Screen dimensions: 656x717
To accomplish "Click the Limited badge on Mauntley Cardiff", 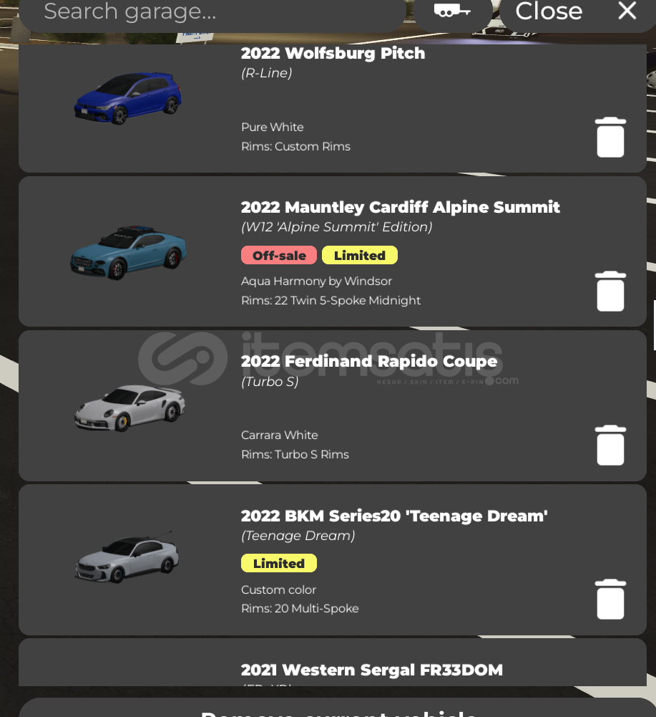I will click(x=360, y=255).
